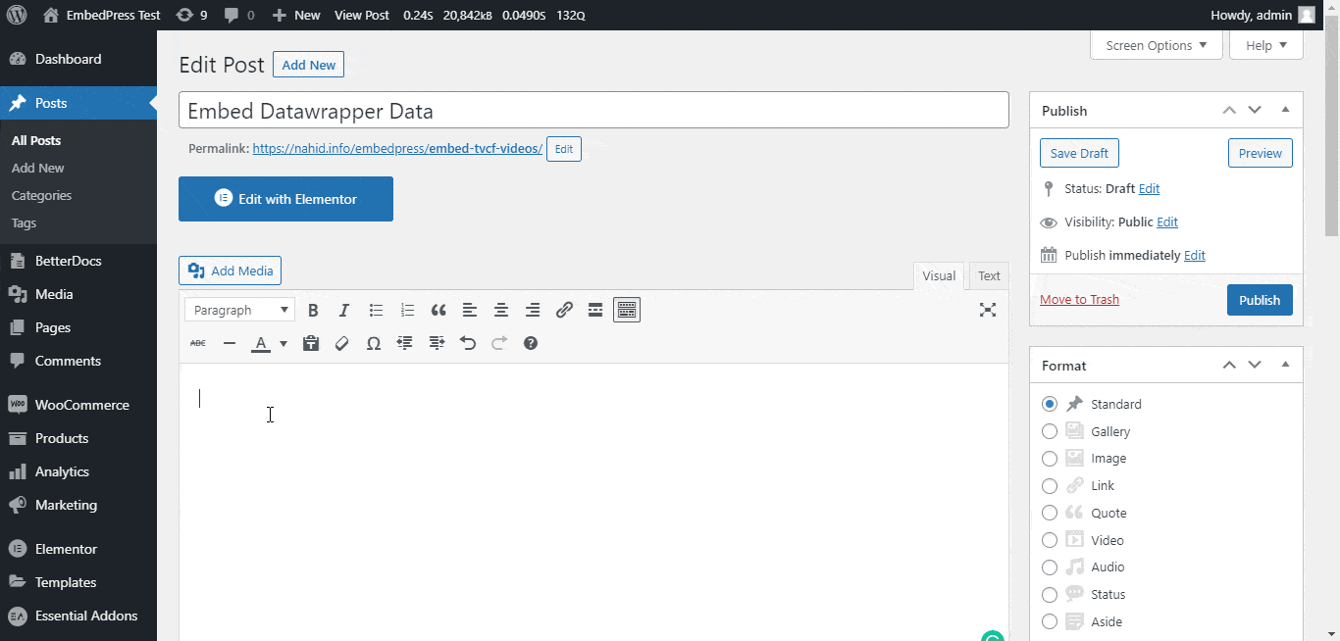Apply strikethrough formatting
Image resolution: width=1340 pixels, height=641 pixels.
[198, 343]
